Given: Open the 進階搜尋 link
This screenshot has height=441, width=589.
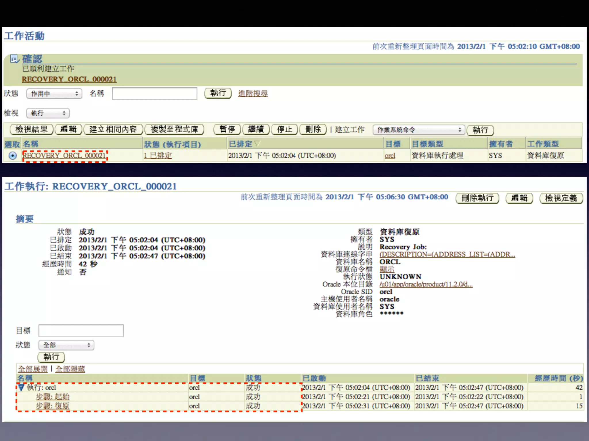Looking at the screenshot, I should tap(253, 93).
